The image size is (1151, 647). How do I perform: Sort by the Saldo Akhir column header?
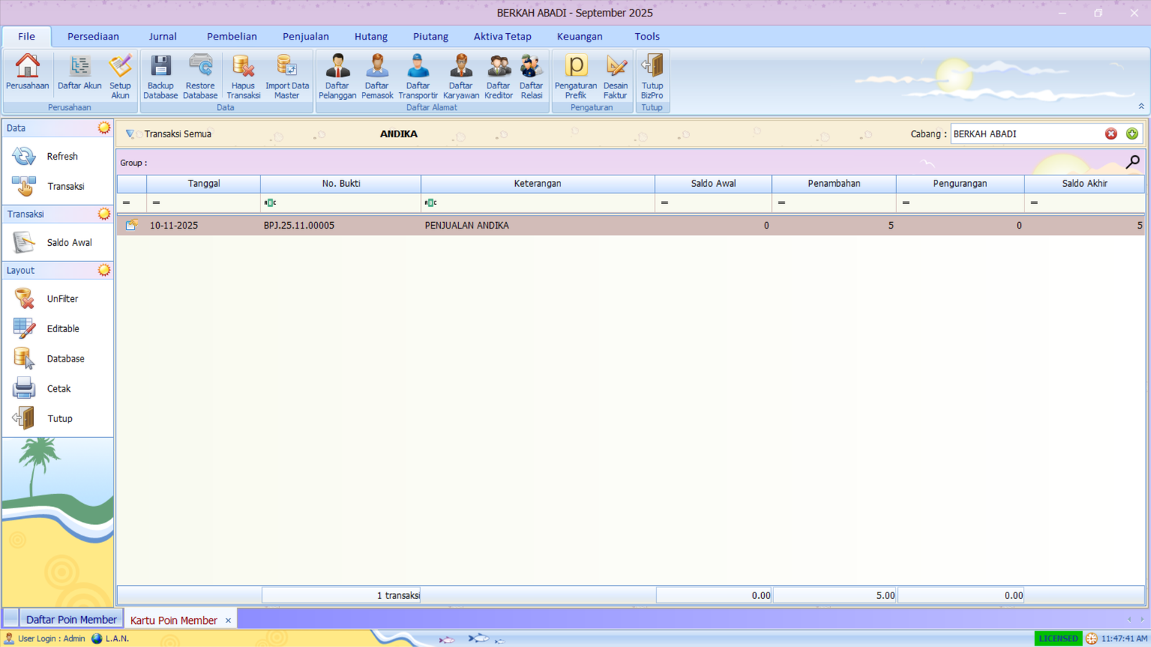(x=1084, y=183)
